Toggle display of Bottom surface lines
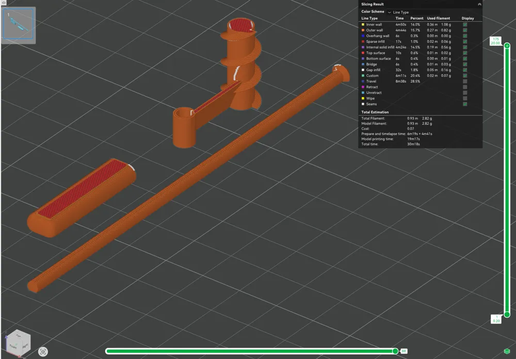This screenshot has width=516, height=359. click(x=465, y=59)
